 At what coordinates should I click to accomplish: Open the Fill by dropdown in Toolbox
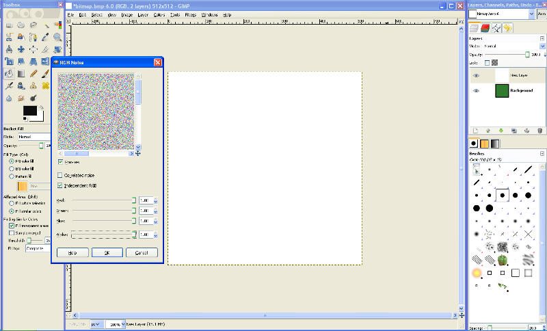(38, 248)
